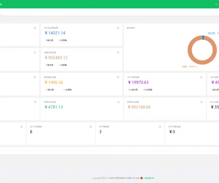Screen dimensions: 219x183
Task: Click info icon on ¥902483.12 card
Action: (118, 53)
